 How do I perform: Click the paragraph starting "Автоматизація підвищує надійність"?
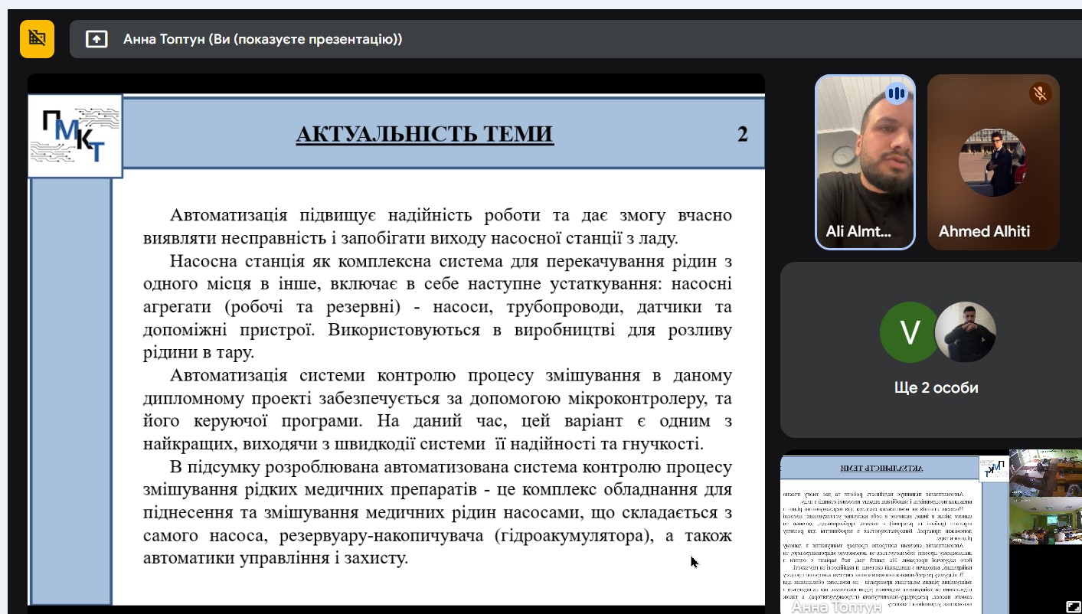pos(437,227)
